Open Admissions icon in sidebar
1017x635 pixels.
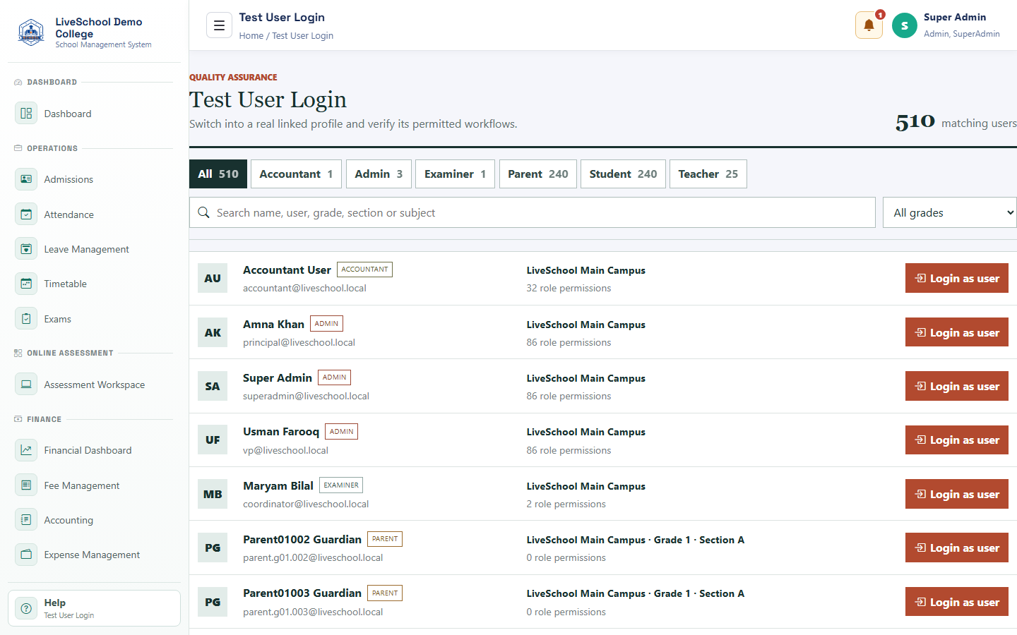click(26, 179)
